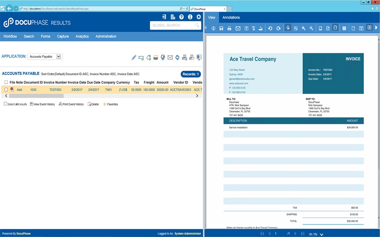Viewport: 380px width, 237px height.
Task: Toggle the Select All results checkbox
Action: point(5,104)
